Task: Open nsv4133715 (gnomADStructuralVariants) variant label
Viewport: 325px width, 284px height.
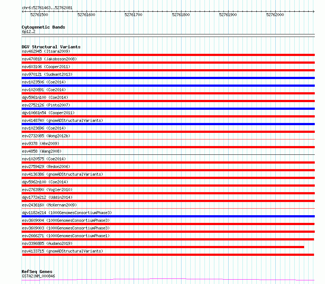Action: coord(62,251)
